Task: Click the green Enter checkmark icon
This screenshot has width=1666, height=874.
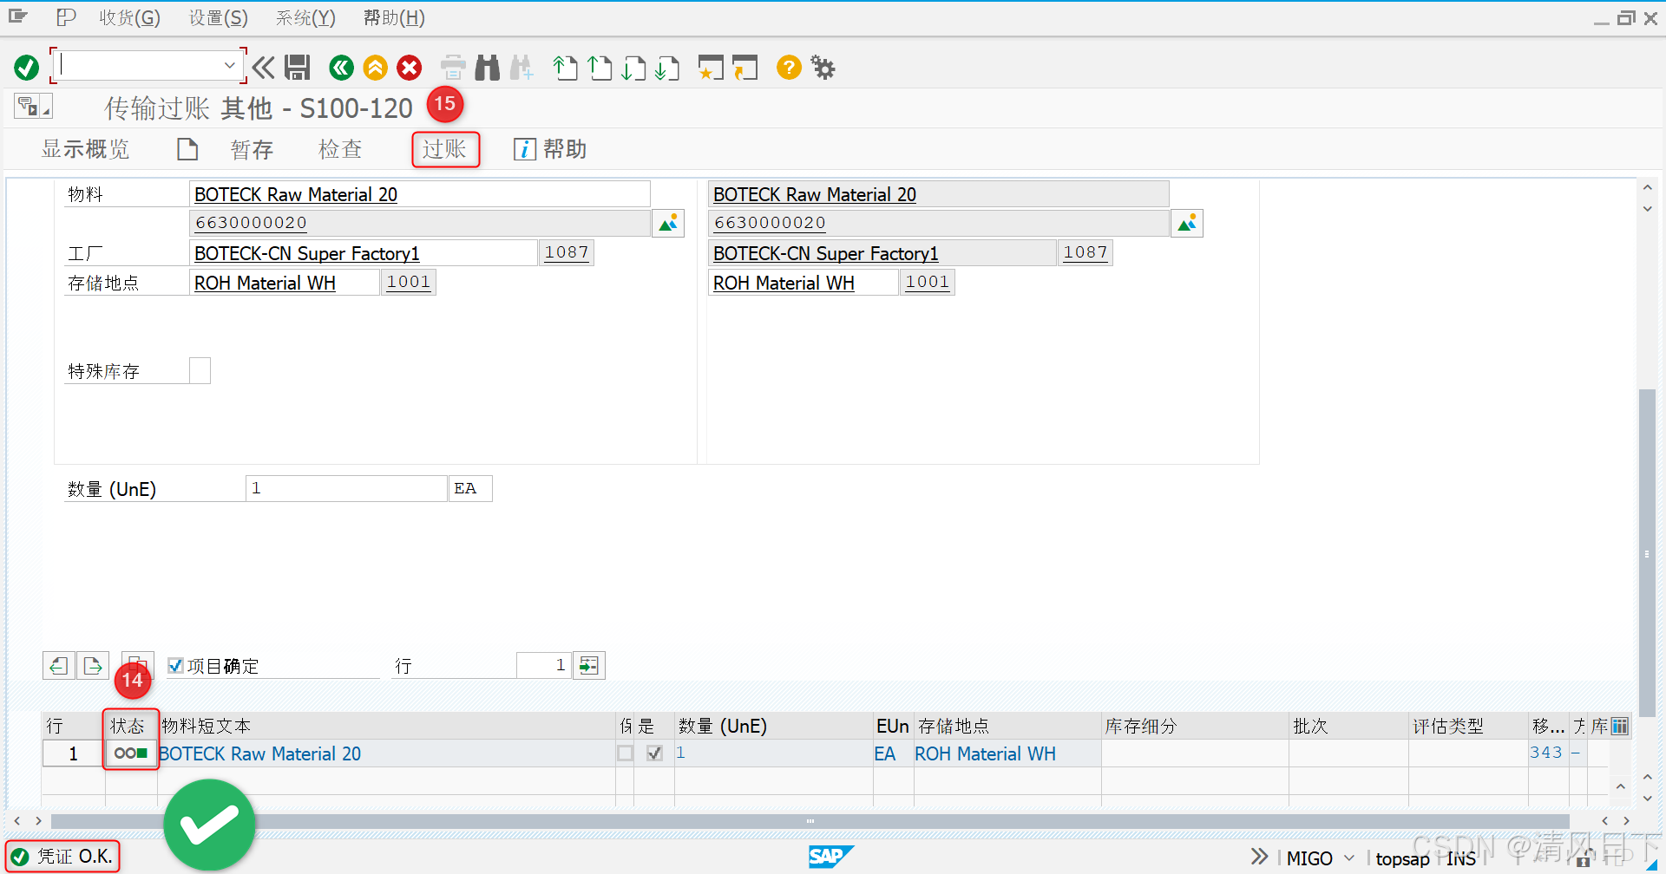Action: coord(27,68)
